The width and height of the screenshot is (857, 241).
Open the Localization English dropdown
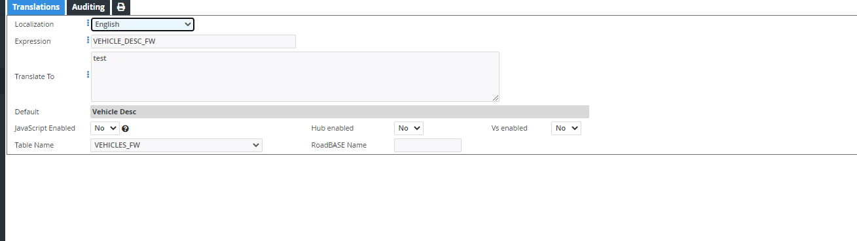143,24
